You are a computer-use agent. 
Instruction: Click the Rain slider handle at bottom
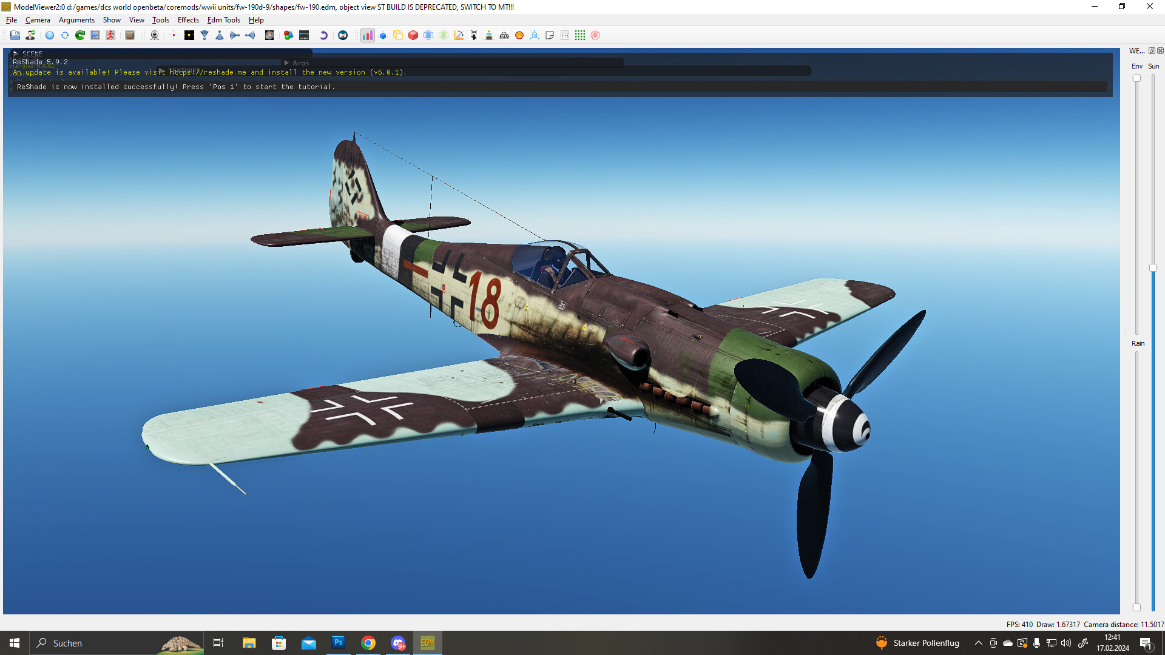tap(1136, 607)
